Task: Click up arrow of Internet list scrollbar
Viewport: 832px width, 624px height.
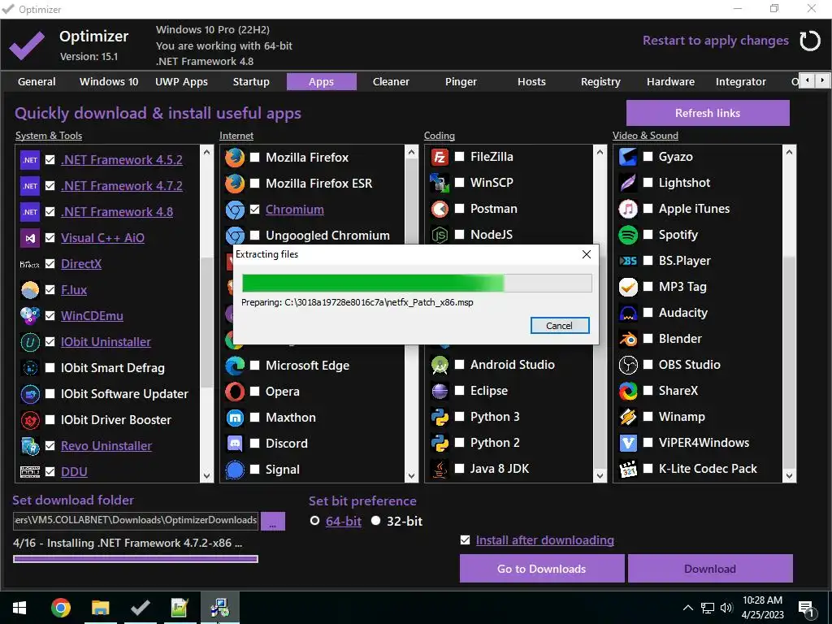Action: 411,152
